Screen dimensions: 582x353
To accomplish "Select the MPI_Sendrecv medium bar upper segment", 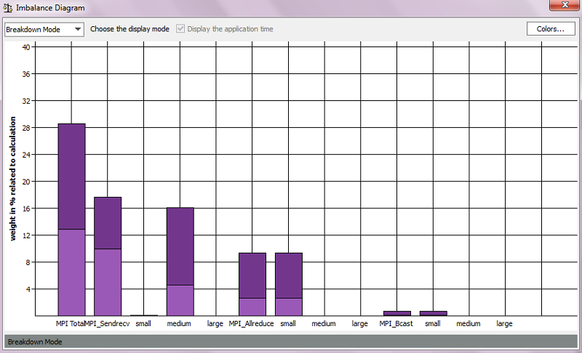I will (x=180, y=246).
